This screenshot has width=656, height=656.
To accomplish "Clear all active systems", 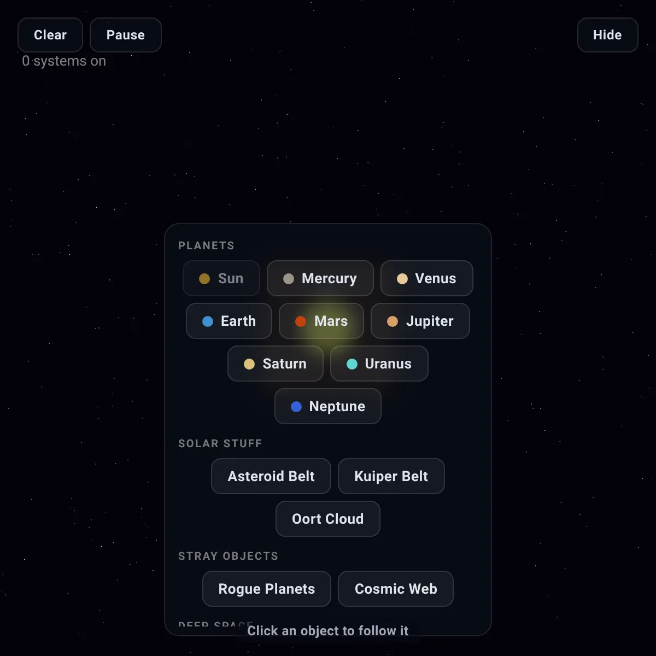I will coord(50,35).
